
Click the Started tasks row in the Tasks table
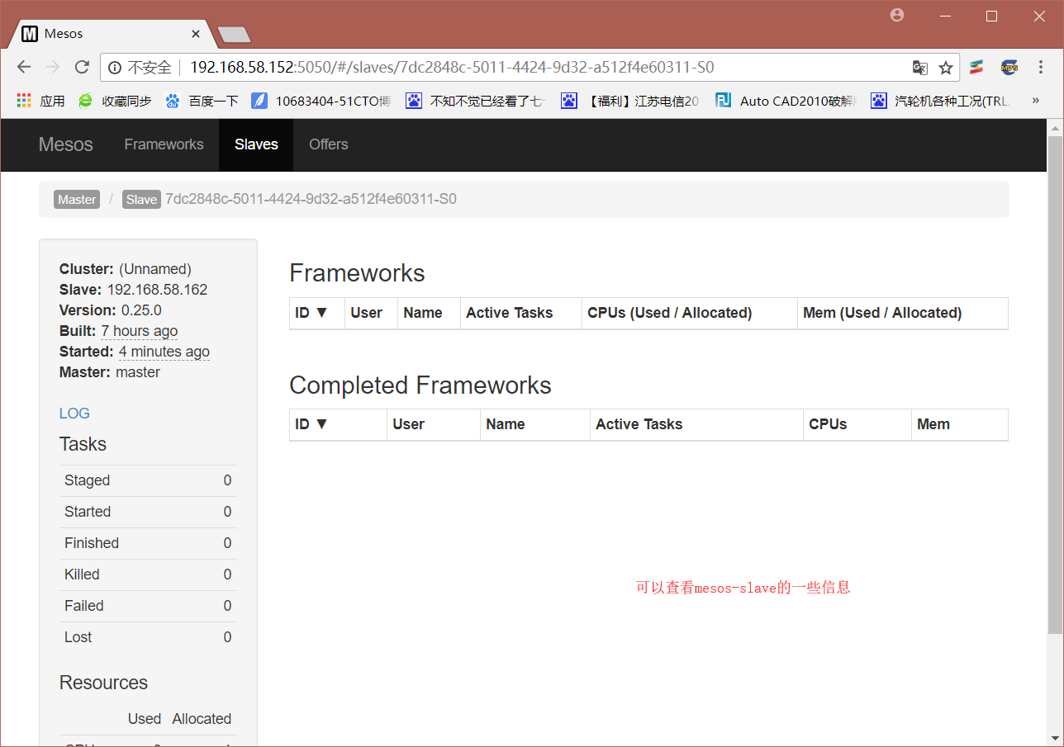148,512
